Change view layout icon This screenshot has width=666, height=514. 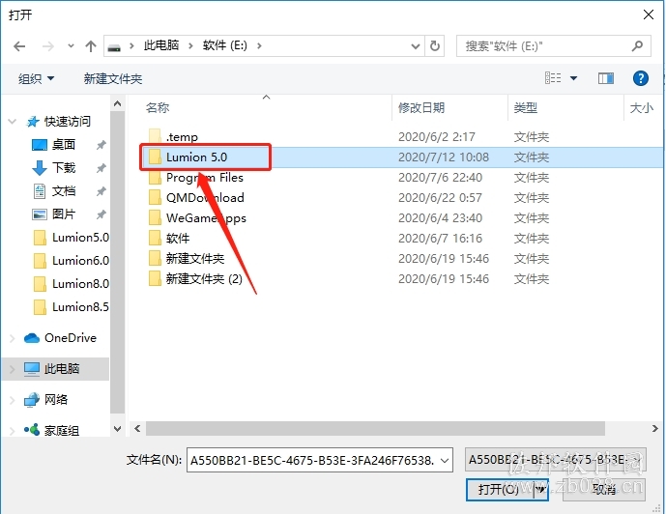(x=553, y=78)
